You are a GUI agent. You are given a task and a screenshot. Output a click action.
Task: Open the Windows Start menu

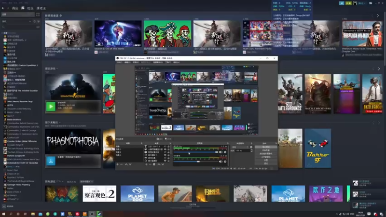[3, 214]
